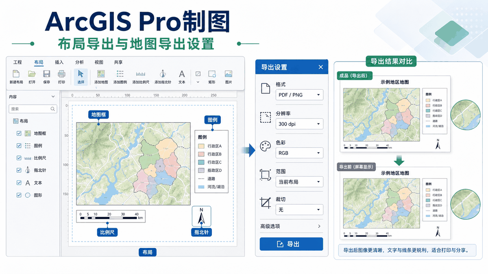The width and height of the screenshot is (488, 274).
Task: Click the 行政区A yellow legend swatch
Action: pyautogui.click(x=201, y=146)
